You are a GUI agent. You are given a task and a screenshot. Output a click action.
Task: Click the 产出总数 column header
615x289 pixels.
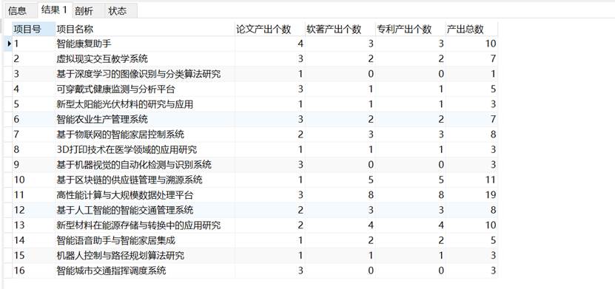472,29
